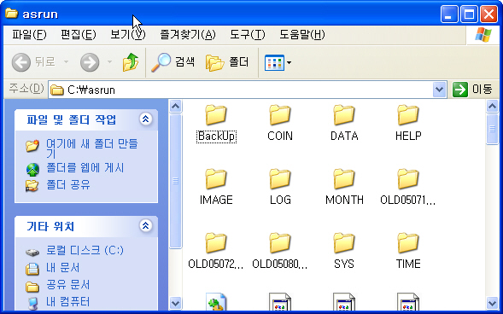Click 여기에 새 폴더 만들기 link
The image size is (503, 314).
(x=91, y=148)
